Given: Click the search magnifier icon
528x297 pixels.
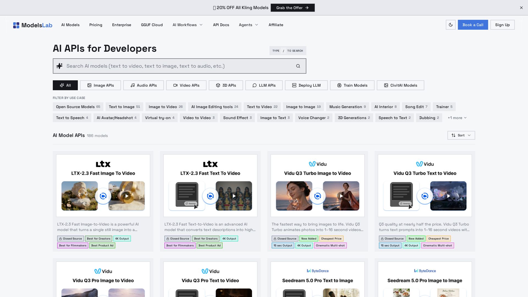Looking at the screenshot, I should click(298, 66).
